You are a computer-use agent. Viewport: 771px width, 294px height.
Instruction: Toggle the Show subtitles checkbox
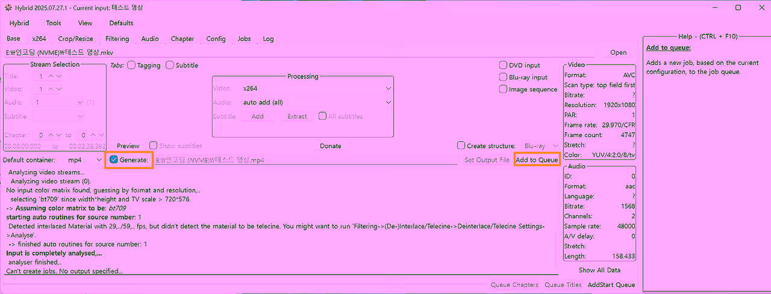click(x=154, y=145)
